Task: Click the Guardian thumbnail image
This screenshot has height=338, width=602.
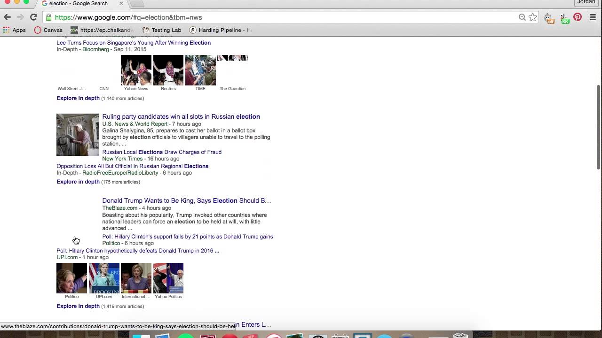Action: (232, 58)
